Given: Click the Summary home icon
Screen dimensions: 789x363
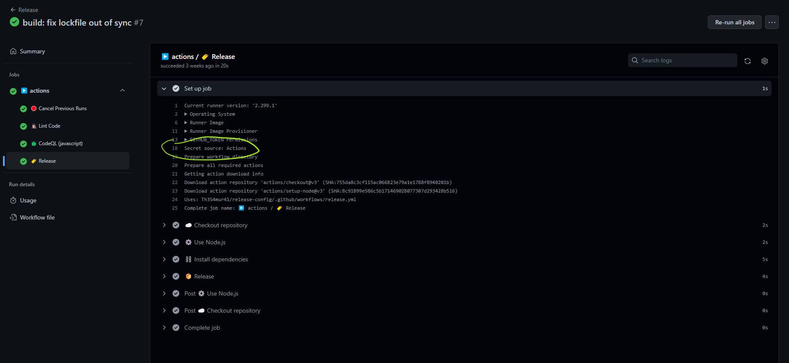Looking at the screenshot, I should point(13,51).
